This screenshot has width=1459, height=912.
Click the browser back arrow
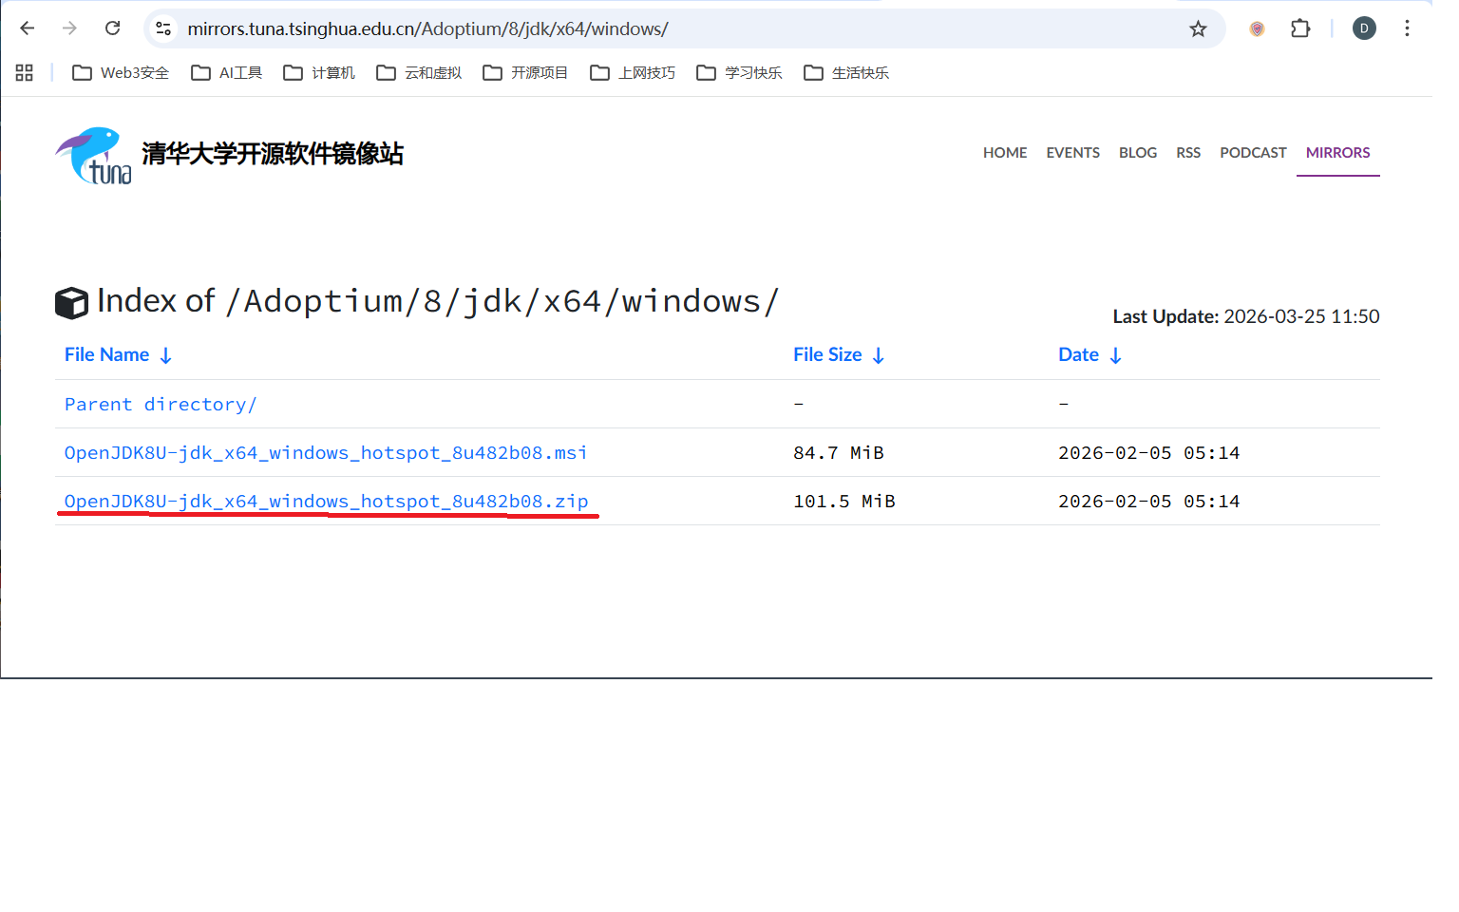pyautogui.click(x=28, y=28)
